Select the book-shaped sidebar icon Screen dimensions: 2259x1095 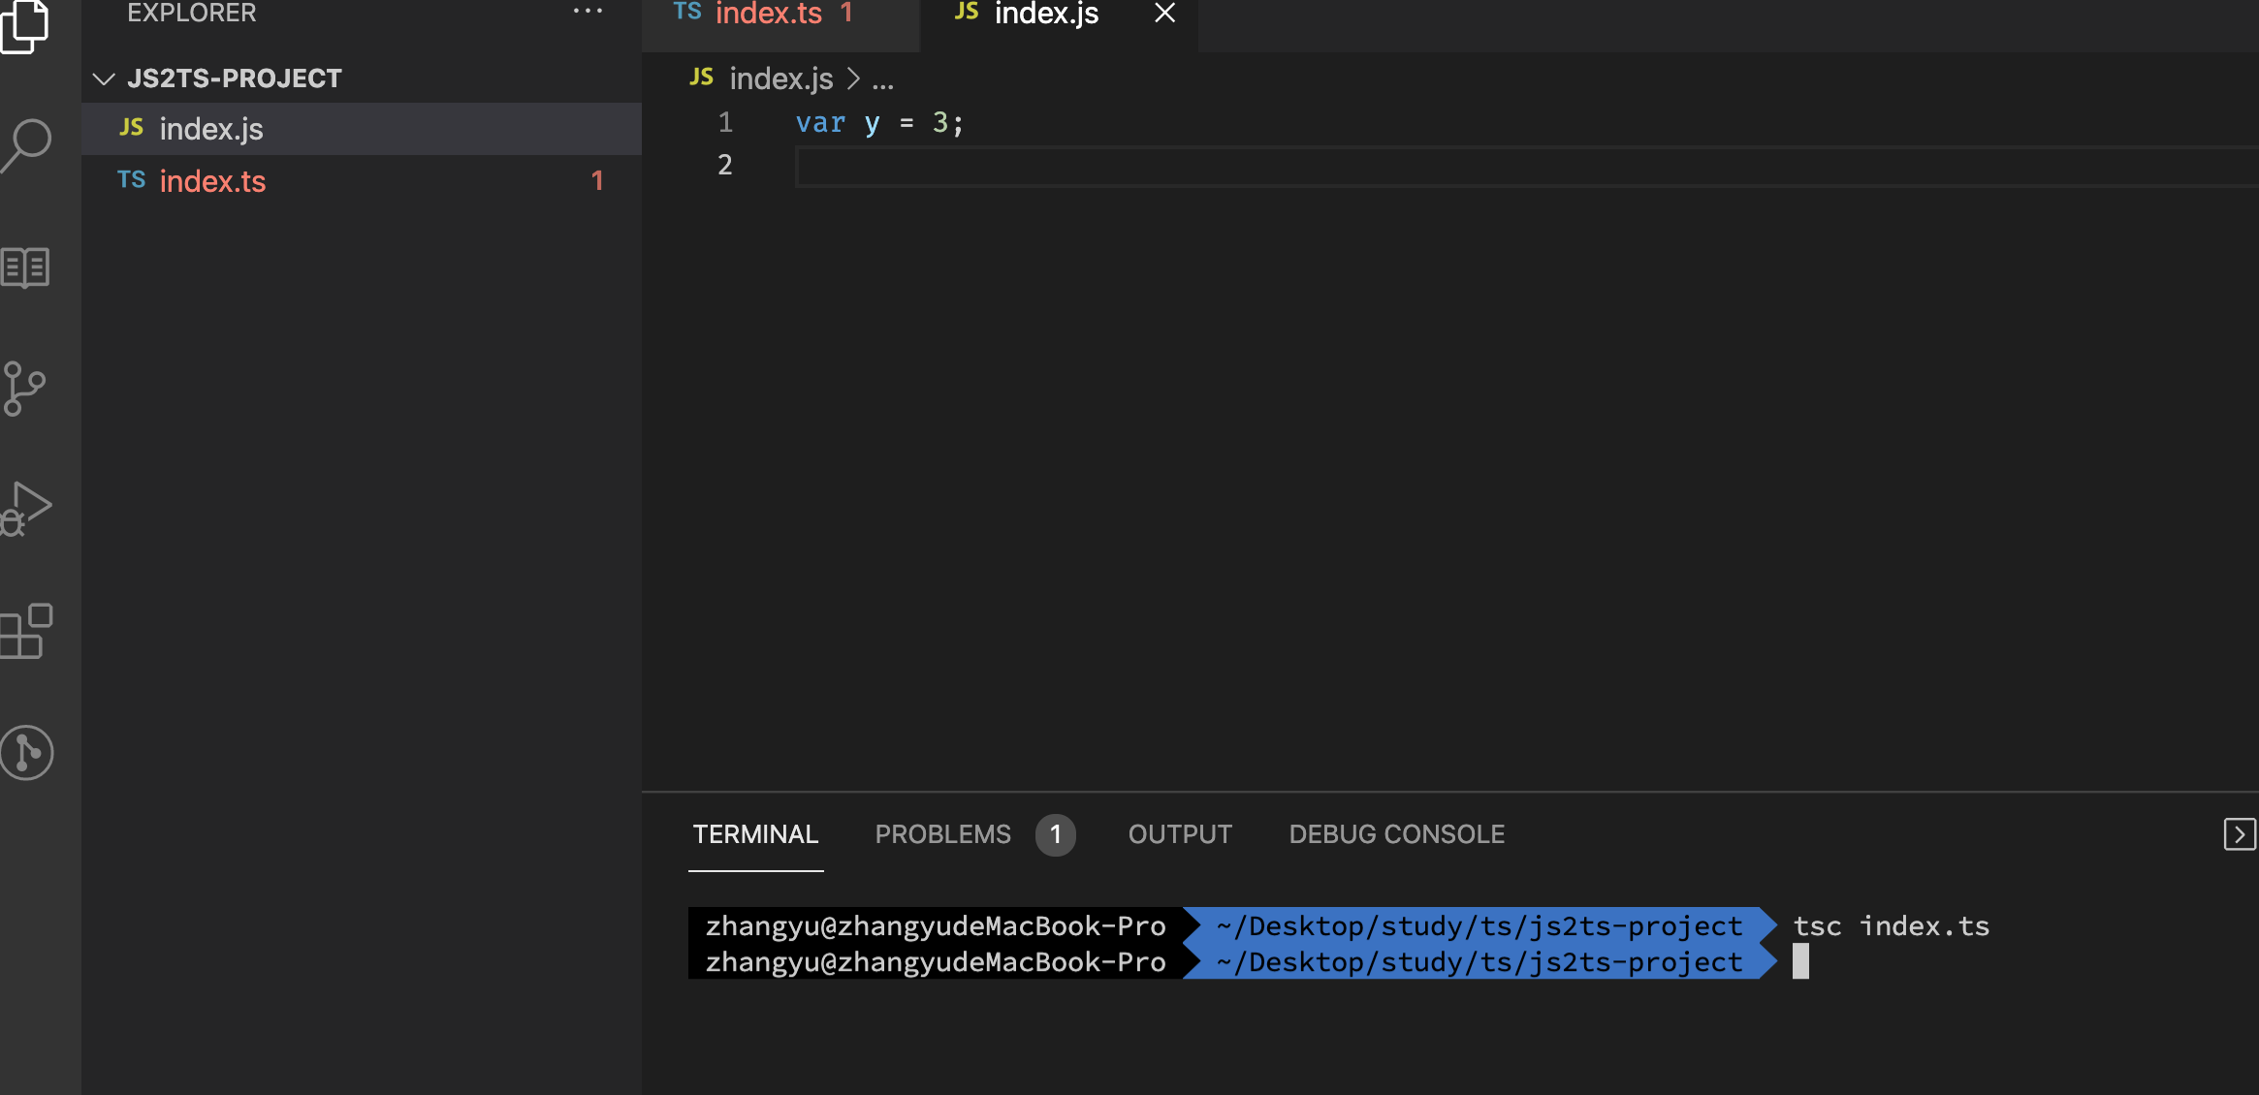coord(26,267)
